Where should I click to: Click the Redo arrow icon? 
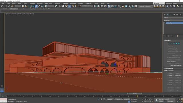coord(2,6)
